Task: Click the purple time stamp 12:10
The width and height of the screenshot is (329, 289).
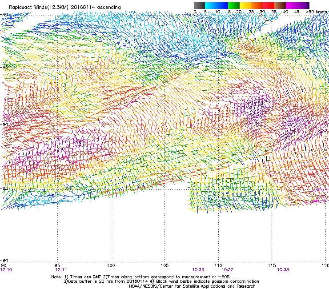Action: pos(6,270)
